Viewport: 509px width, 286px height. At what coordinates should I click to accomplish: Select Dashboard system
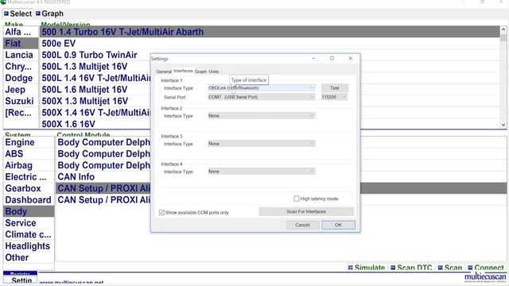pyautogui.click(x=29, y=199)
